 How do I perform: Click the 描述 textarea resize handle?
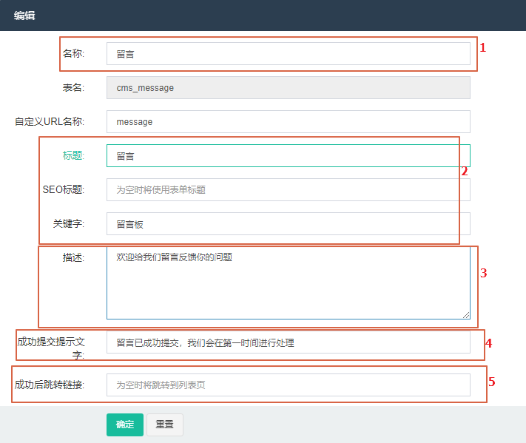466,315
